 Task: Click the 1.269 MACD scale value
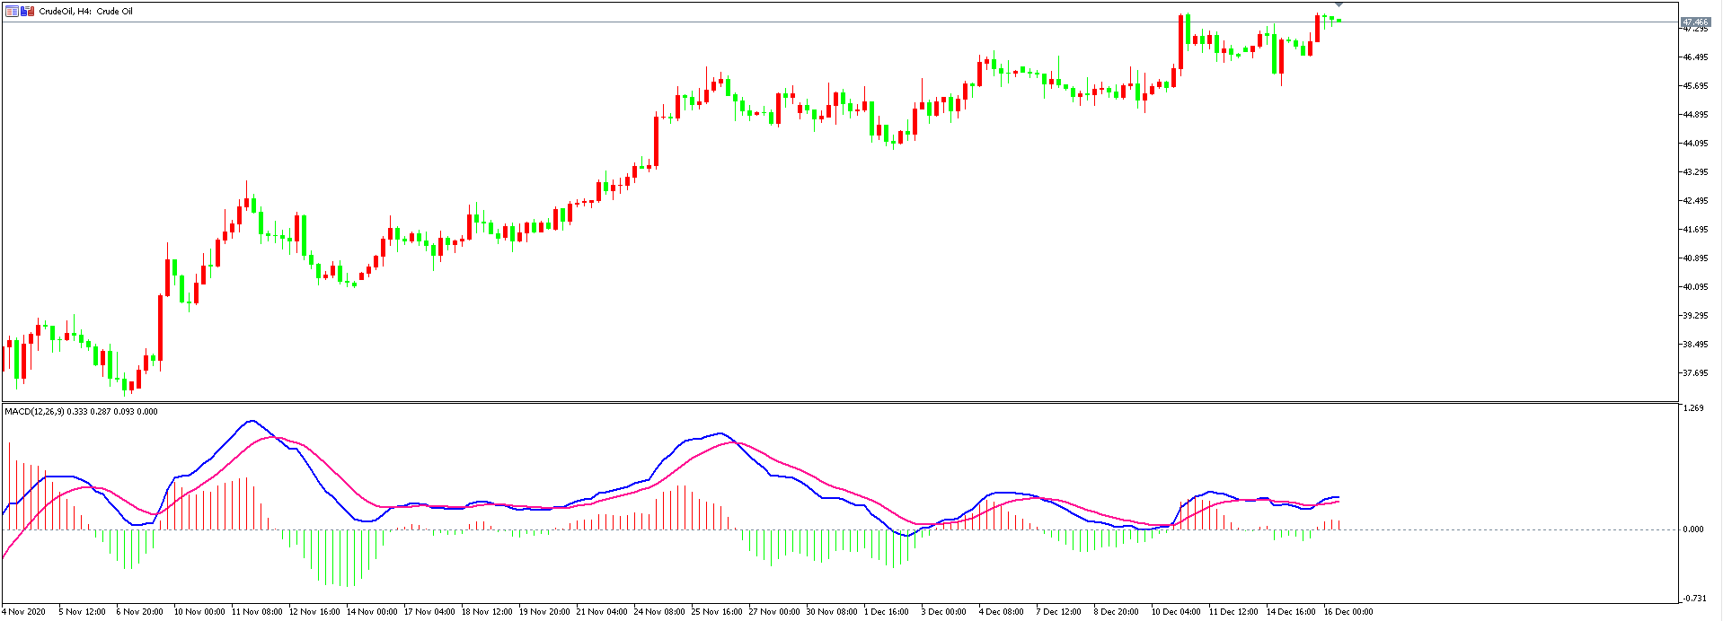pyautogui.click(x=1693, y=409)
